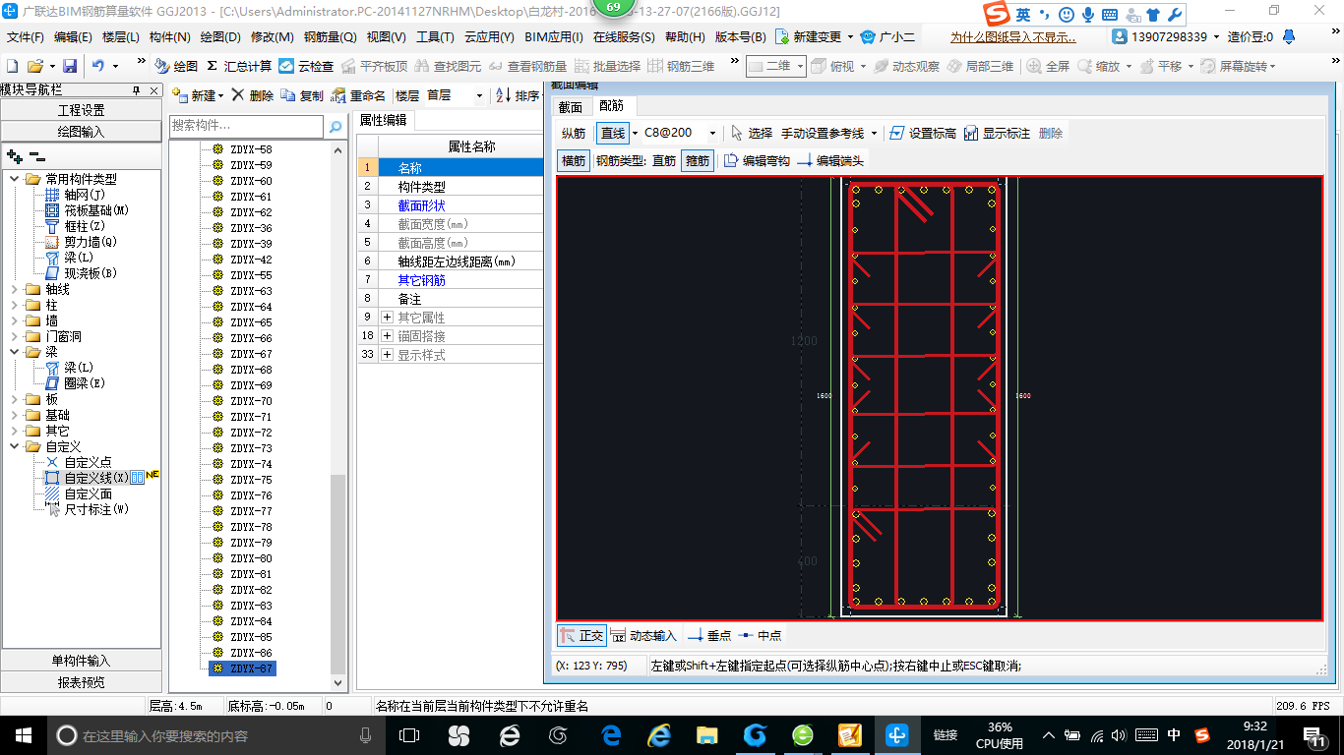
Task: Open the 工具(T) menu
Action: pos(435,36)
